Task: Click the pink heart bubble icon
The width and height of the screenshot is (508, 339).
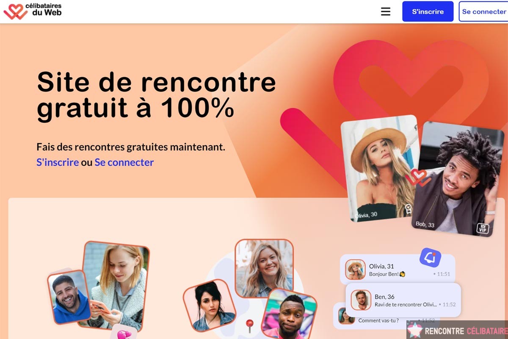Action: point(124,334)
